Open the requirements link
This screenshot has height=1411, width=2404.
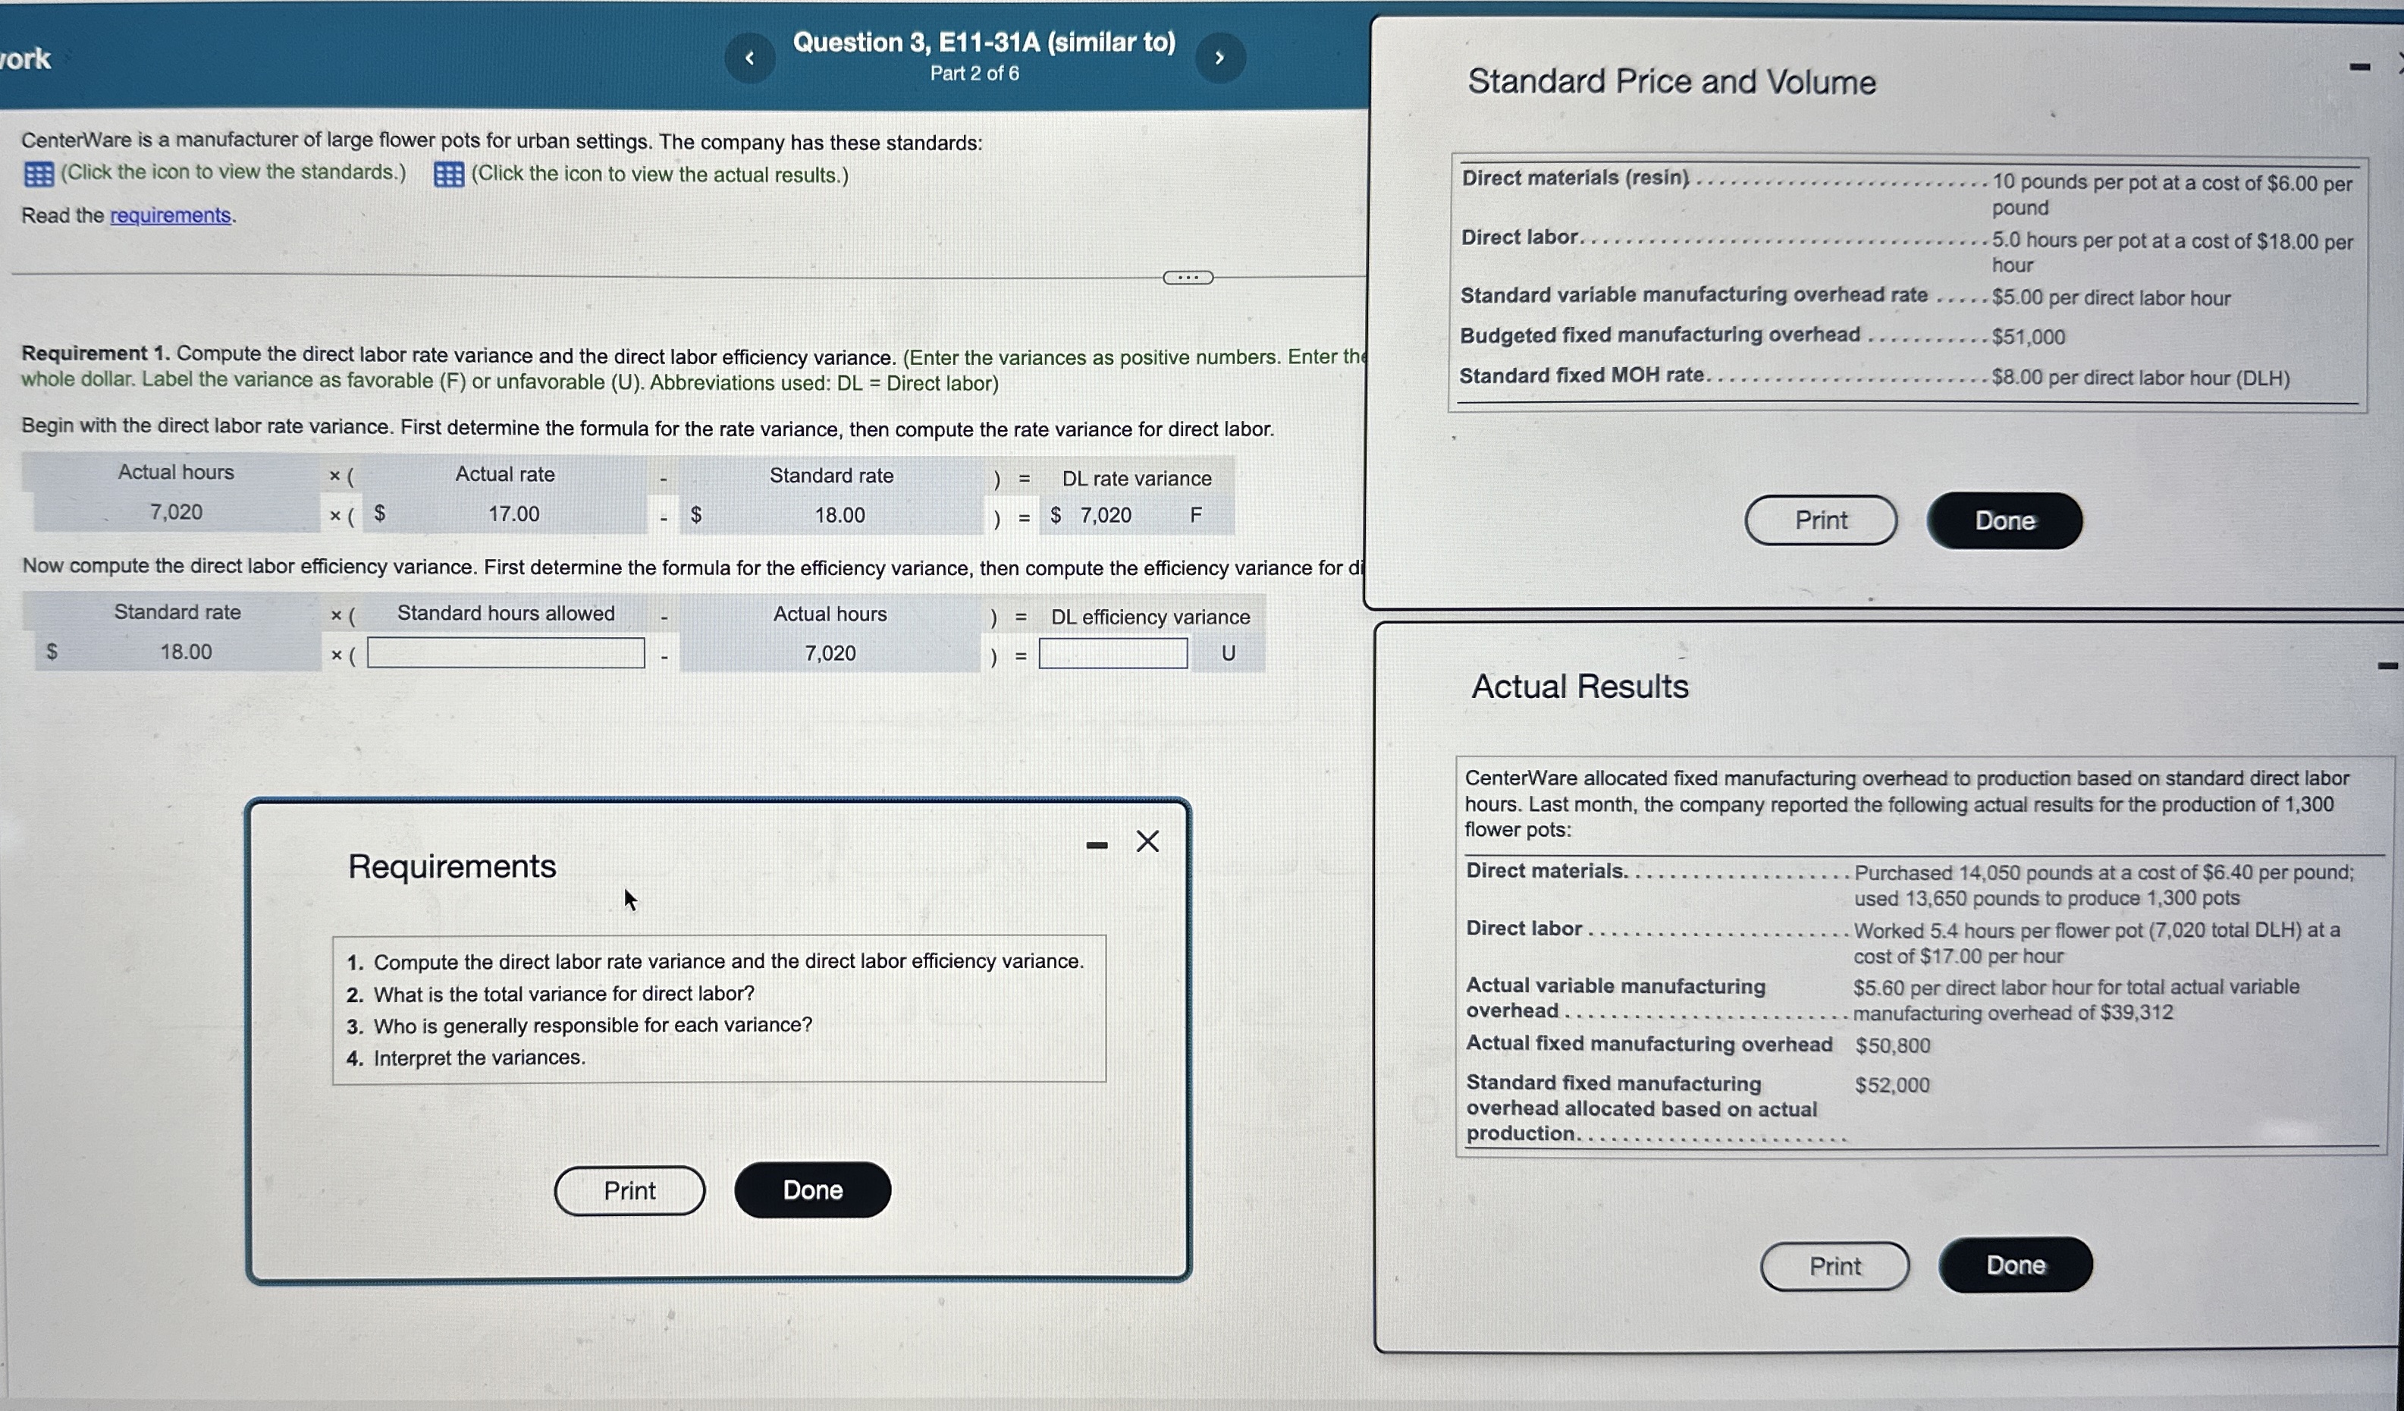pyautogui.click(x=170, y=215)
